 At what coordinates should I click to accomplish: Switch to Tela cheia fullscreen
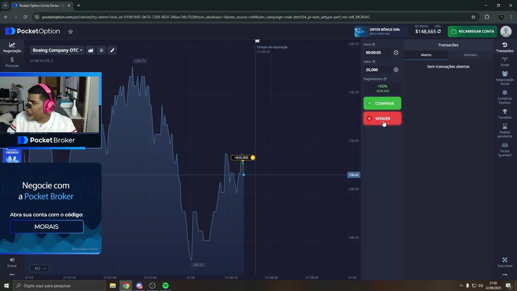tap(504, 263)
